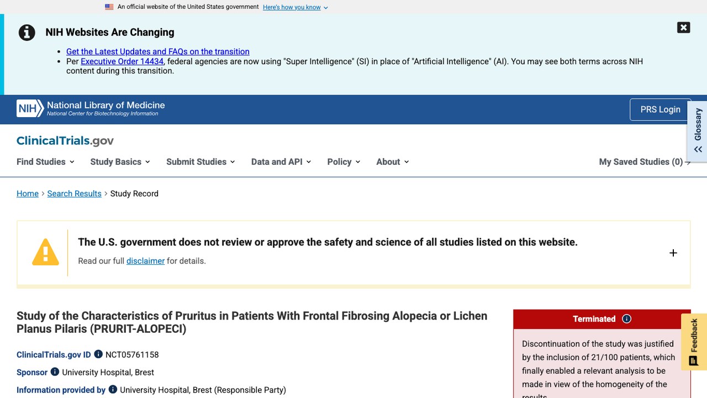707x398 pixels.
Task: Open the Find Studies menu
Action: pos(45,162)
